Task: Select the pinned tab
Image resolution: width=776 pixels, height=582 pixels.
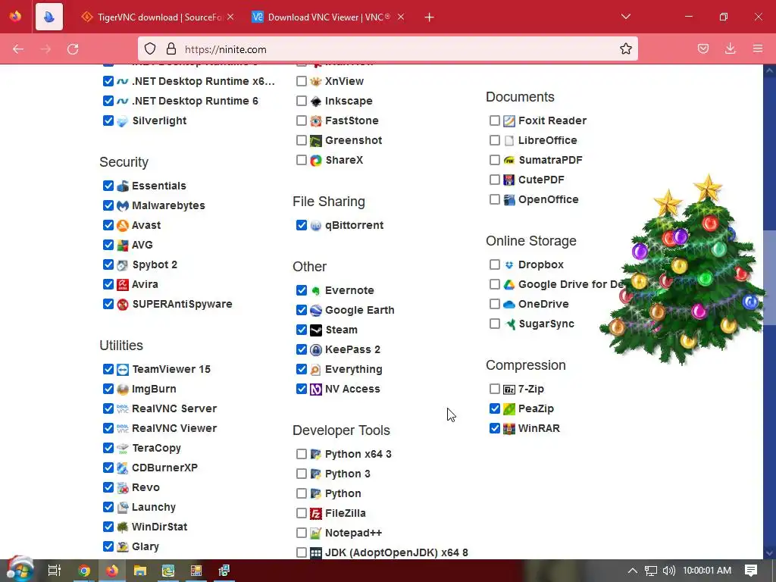Action: pos(49,17)
